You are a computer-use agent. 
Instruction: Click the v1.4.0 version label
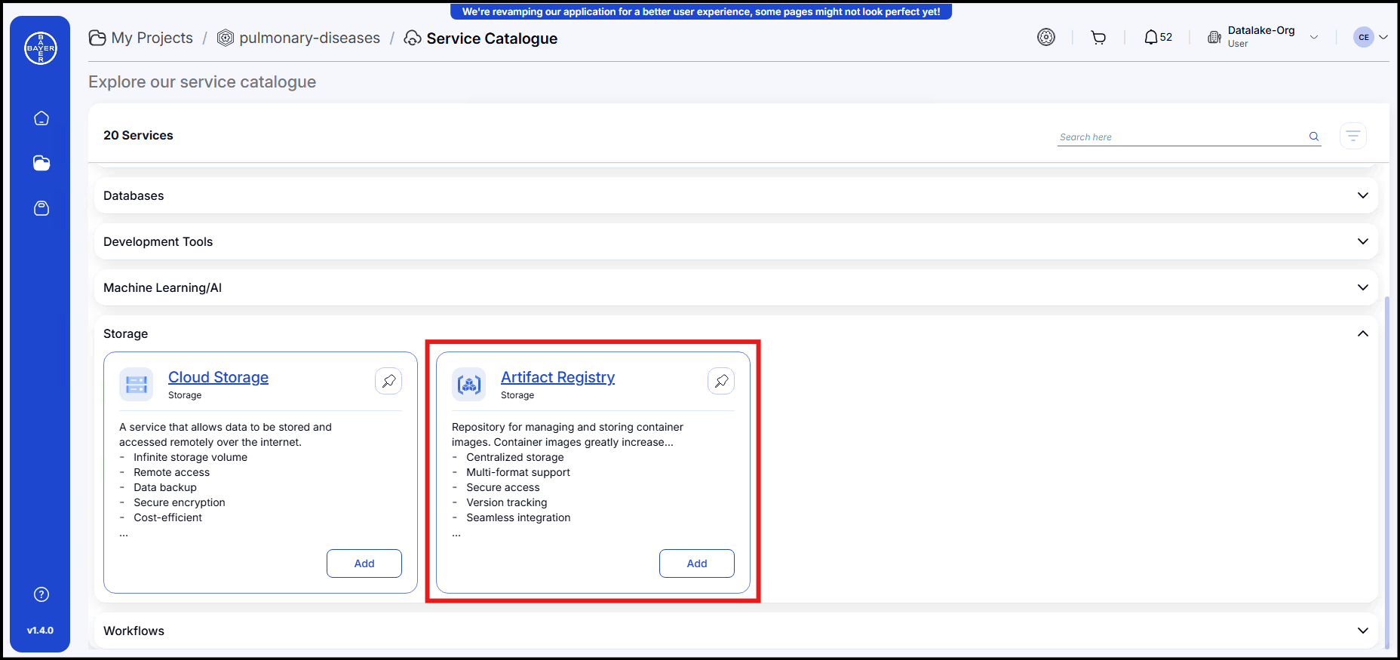point(41,630)
